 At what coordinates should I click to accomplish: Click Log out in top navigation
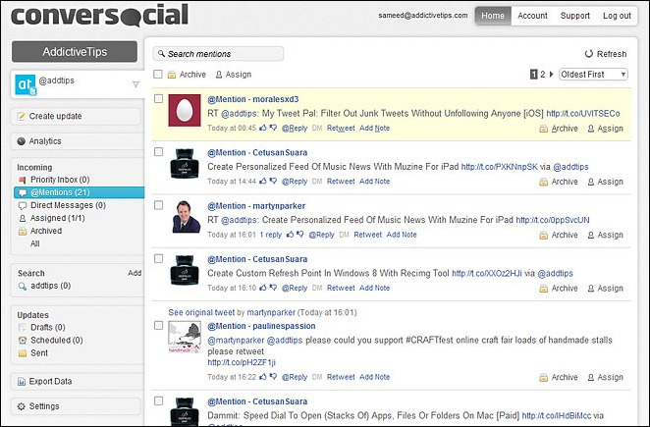(617, 16)
